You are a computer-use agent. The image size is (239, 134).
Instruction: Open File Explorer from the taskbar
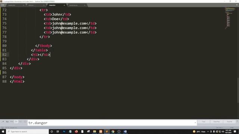pos(94,131)
